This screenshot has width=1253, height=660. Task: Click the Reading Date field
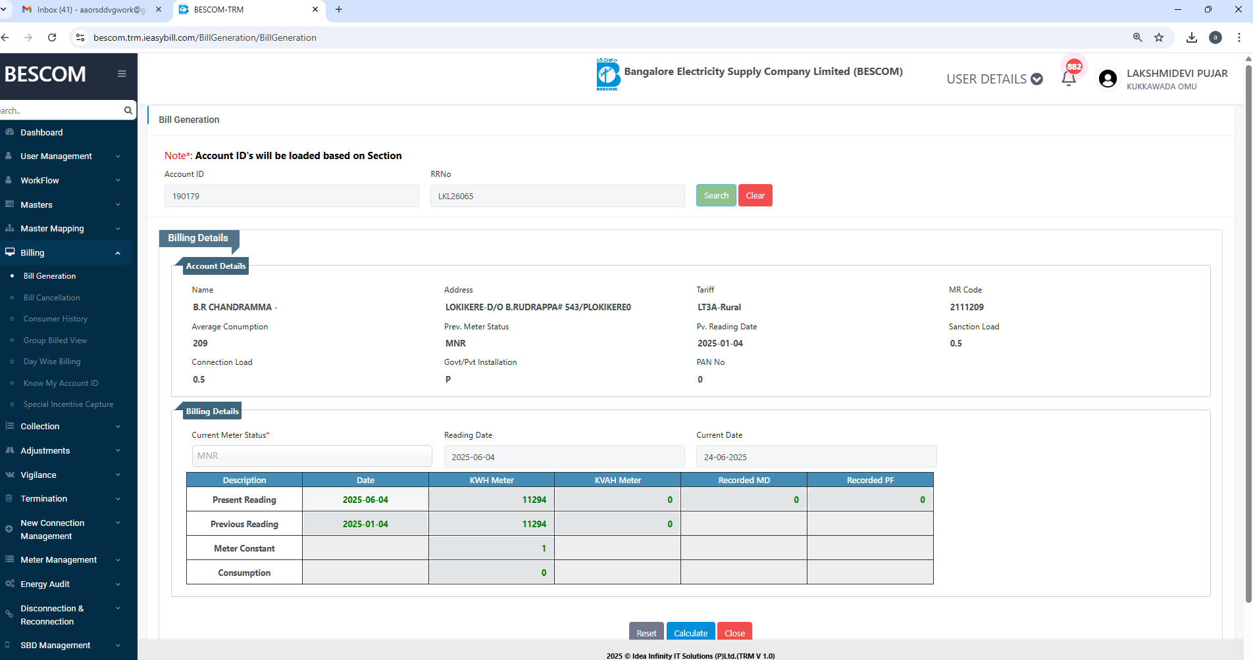pos(565,456)
